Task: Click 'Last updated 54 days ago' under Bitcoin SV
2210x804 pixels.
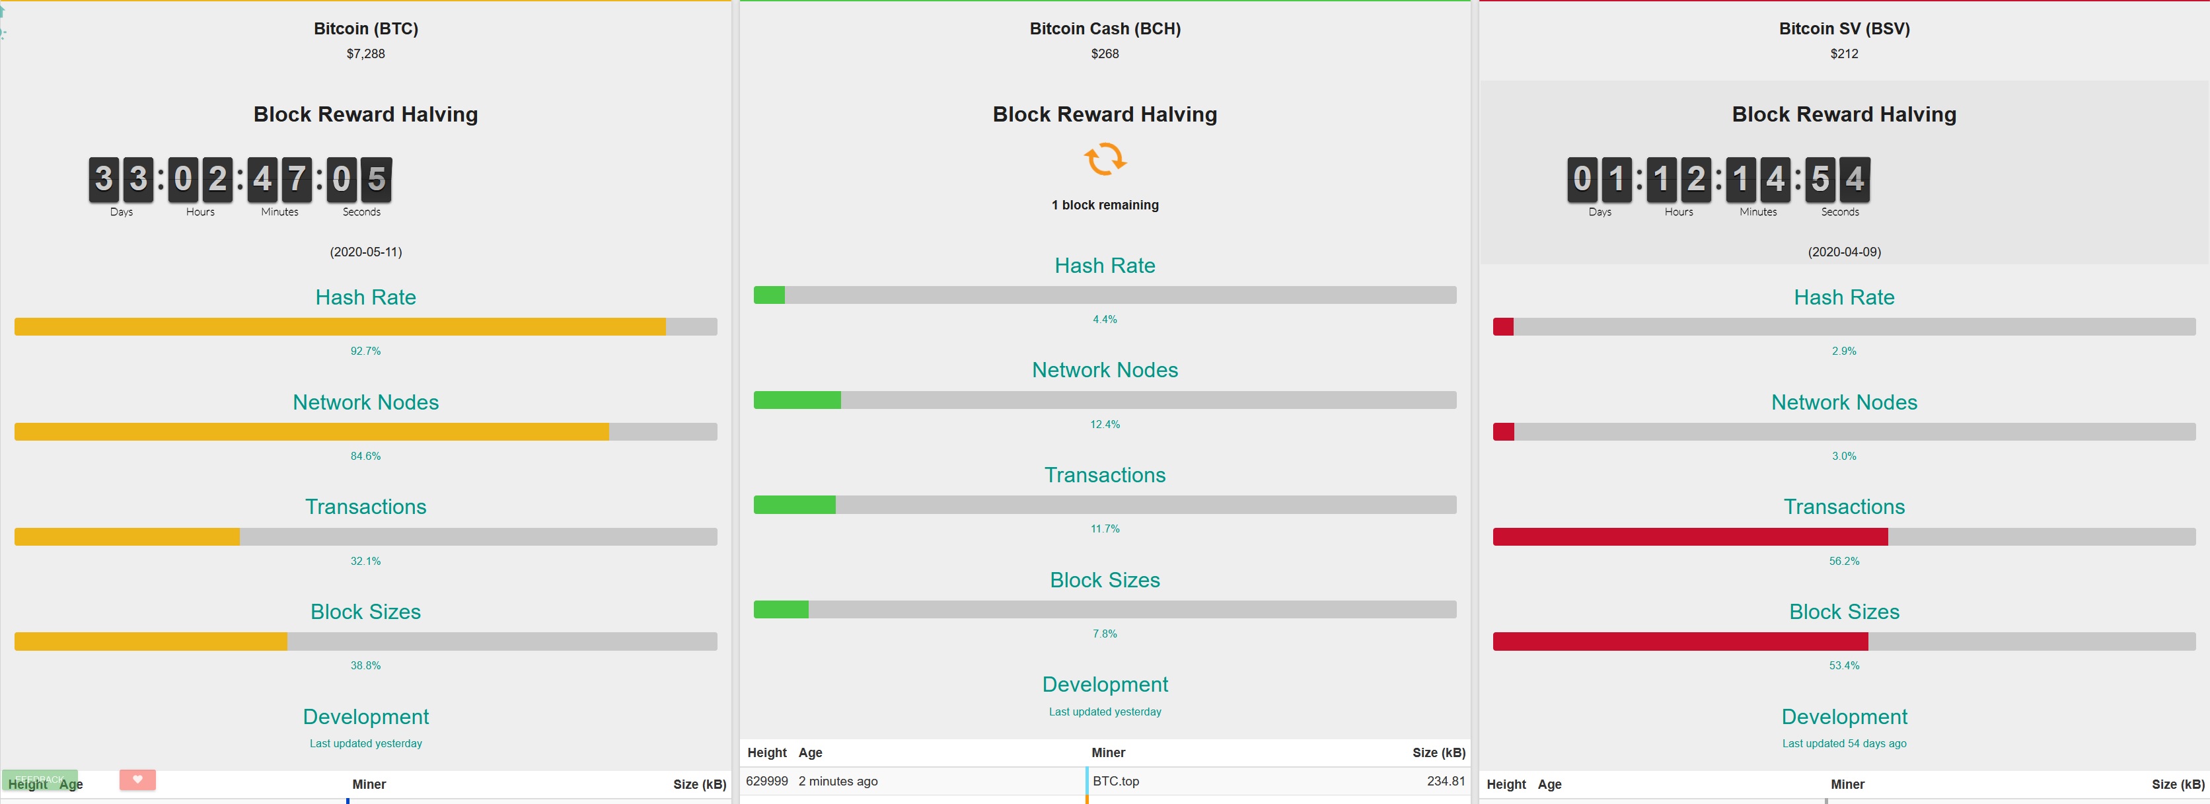Action: pos(1845,743)
